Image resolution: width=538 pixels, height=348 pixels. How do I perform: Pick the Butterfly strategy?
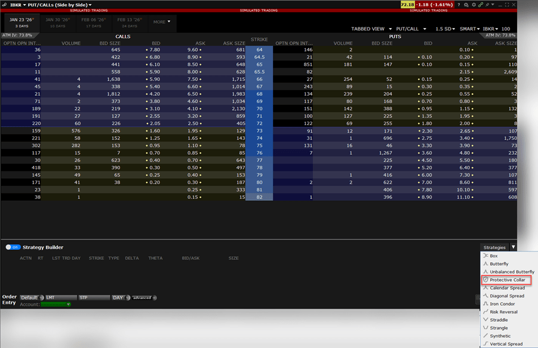[x=499, y=263]
